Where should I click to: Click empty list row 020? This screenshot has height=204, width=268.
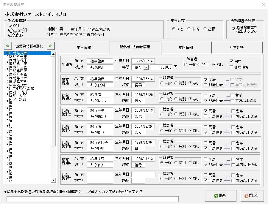pos(27,121)
